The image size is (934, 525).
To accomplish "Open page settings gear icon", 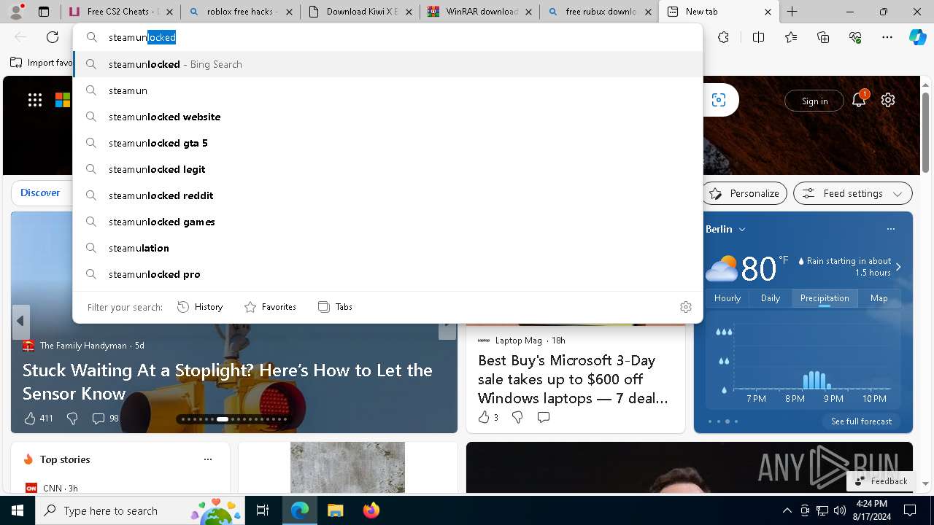I will (888, 100).
